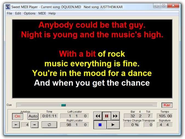Image resolution: width=185 pixels, height=139 pixels.
Task: Go to previous jukebox song arrow
Action: click(16, 125)
